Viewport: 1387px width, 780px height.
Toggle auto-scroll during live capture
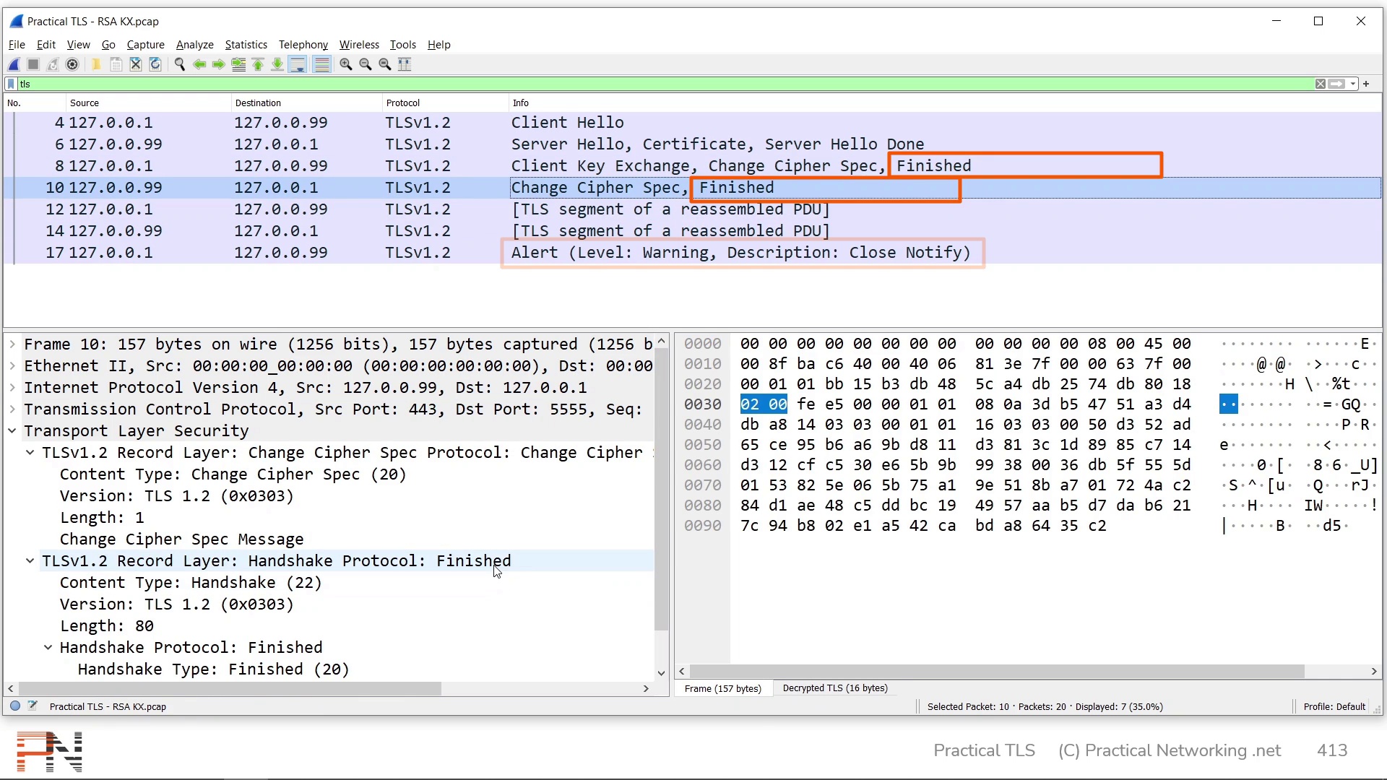pos(297,64)
